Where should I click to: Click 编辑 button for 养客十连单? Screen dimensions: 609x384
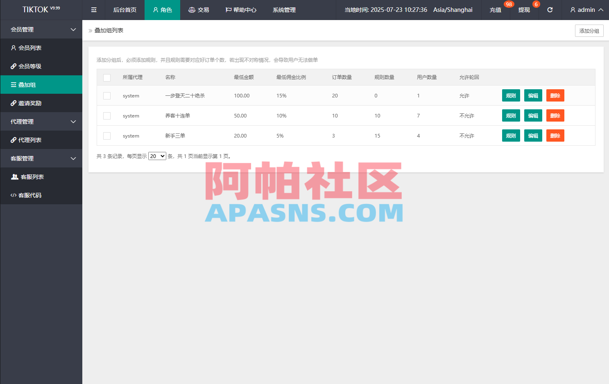click(533, 115)
